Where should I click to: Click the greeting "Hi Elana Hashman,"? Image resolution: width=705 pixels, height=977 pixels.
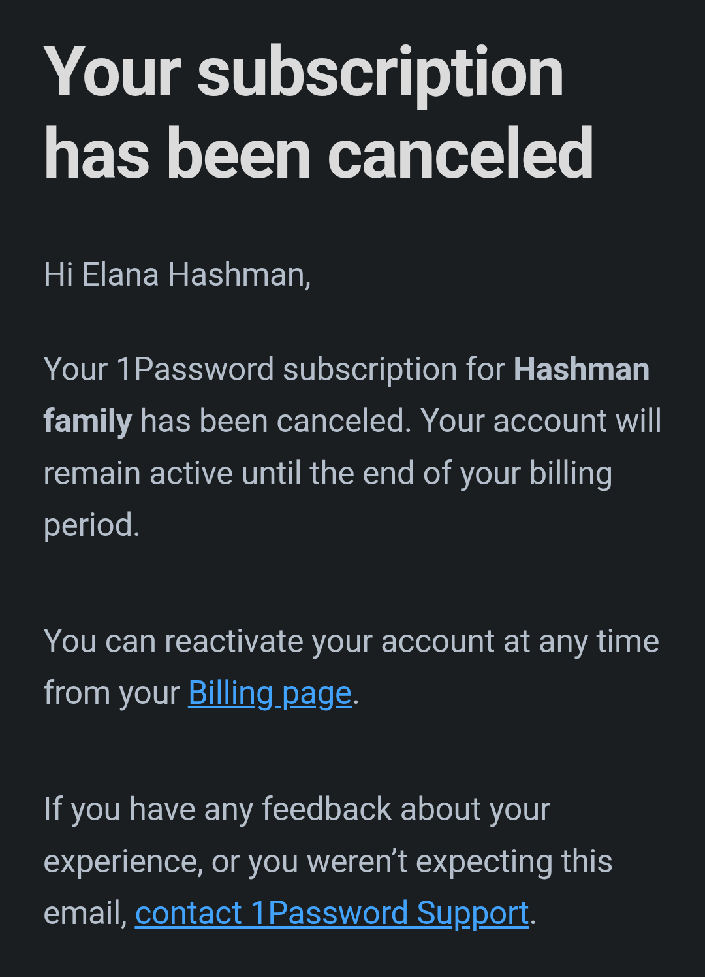[177, 274]
